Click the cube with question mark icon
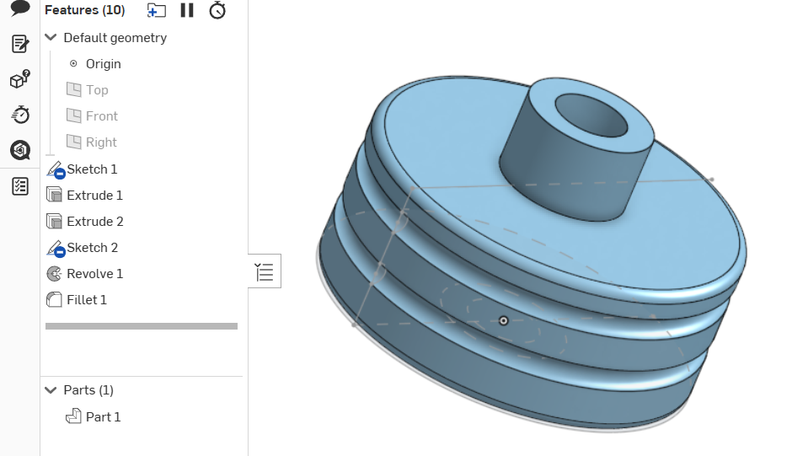Viewport: 808px width, 456px height. coord(20,79)
